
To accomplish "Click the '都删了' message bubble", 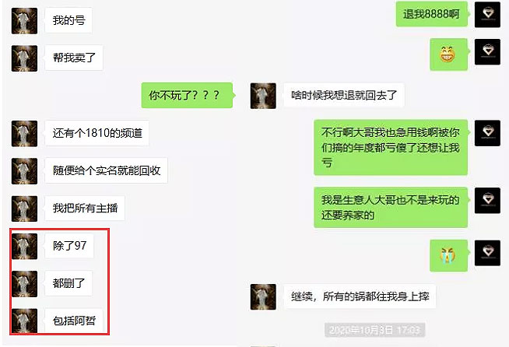I will pos(68,283).
